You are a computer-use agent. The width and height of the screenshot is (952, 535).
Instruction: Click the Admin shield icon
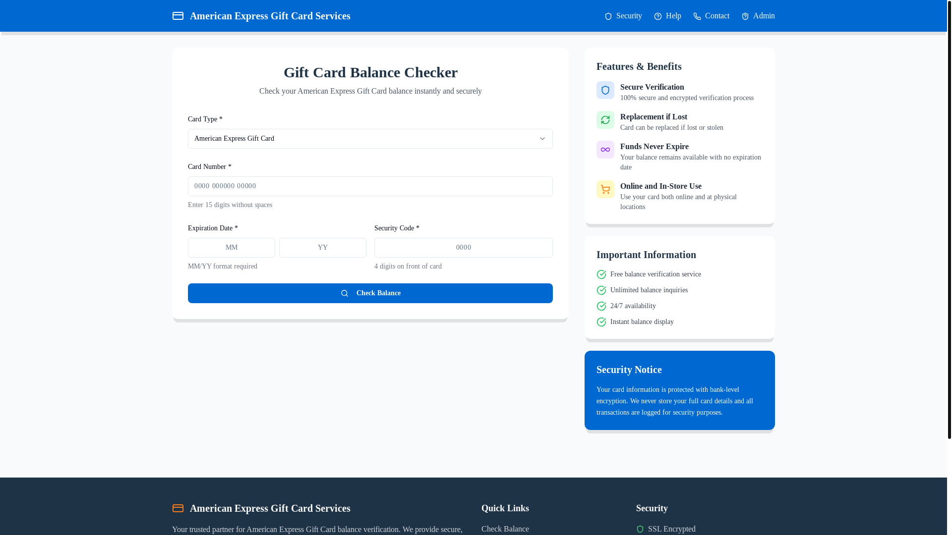coord(745,16)
